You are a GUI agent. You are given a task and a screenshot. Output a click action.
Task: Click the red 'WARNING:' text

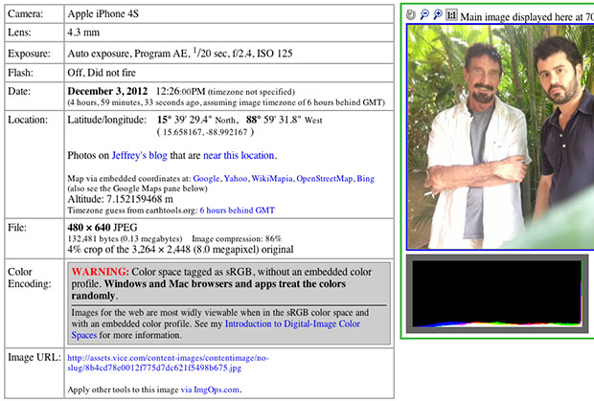tap(101, 272)
